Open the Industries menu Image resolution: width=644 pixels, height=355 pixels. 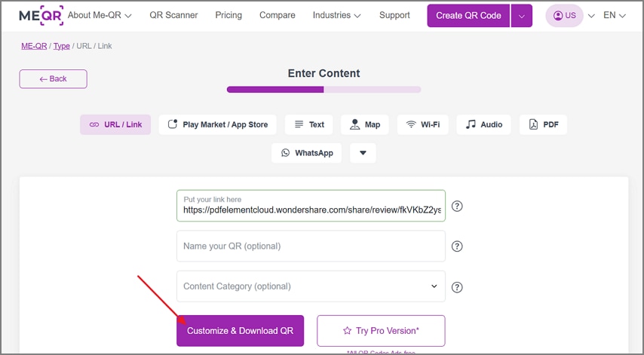click(x=337, y=15)
